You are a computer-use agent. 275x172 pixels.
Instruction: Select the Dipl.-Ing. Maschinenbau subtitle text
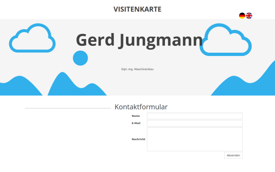[x=137, y=69]
